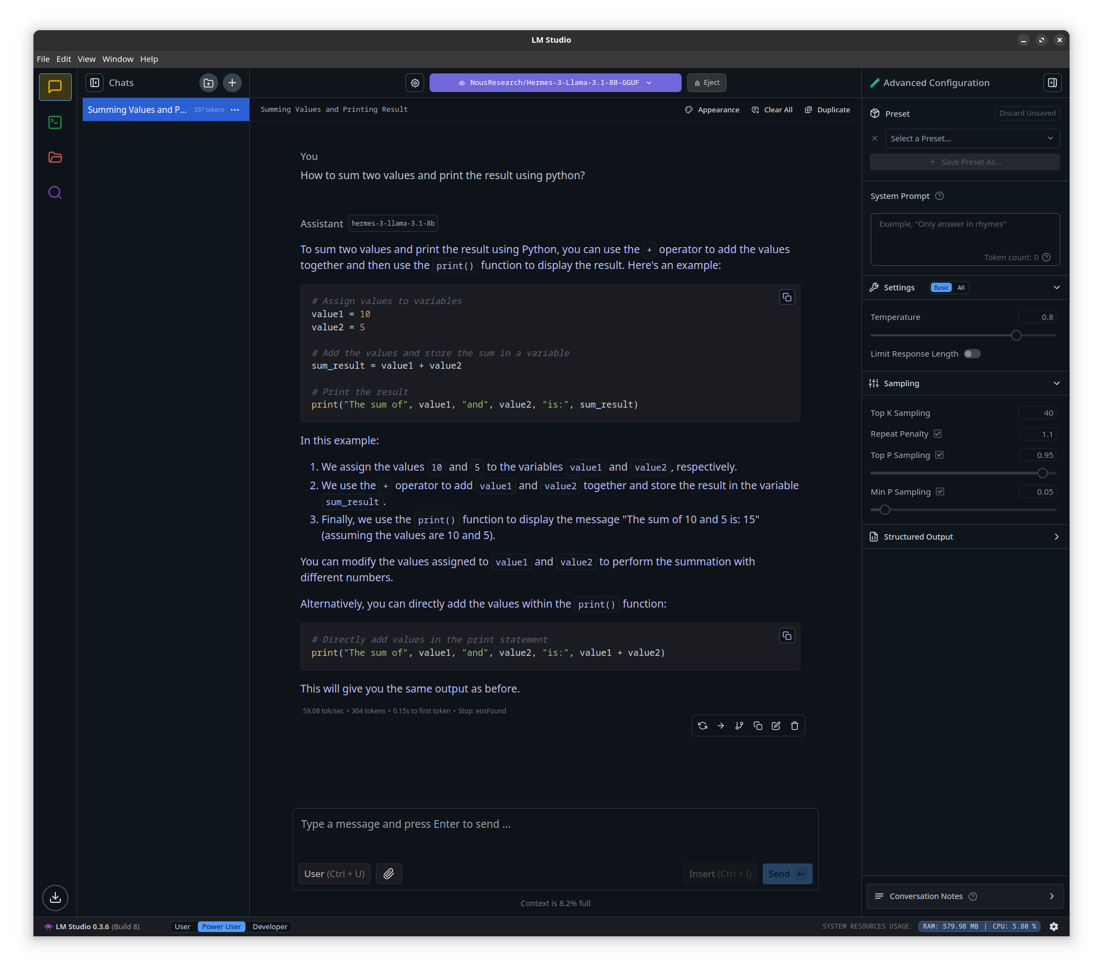Collapse the Sampling section
The height and width of the screenshot is (973, 1103).
point(1056,383)
